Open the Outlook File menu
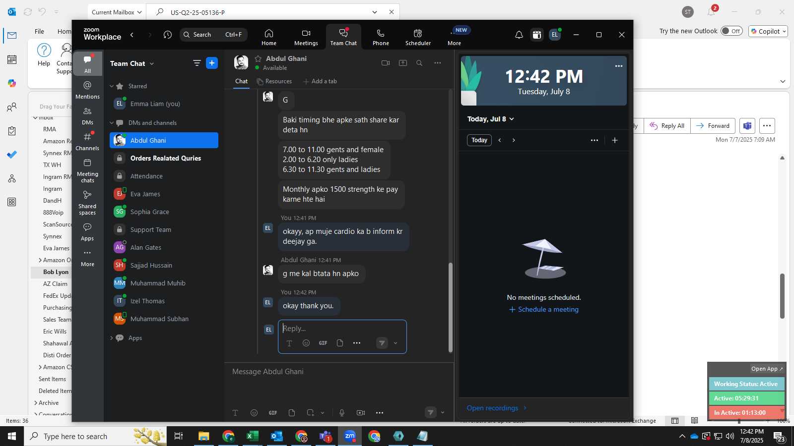The image size is (794, 446). click(39, 31)
